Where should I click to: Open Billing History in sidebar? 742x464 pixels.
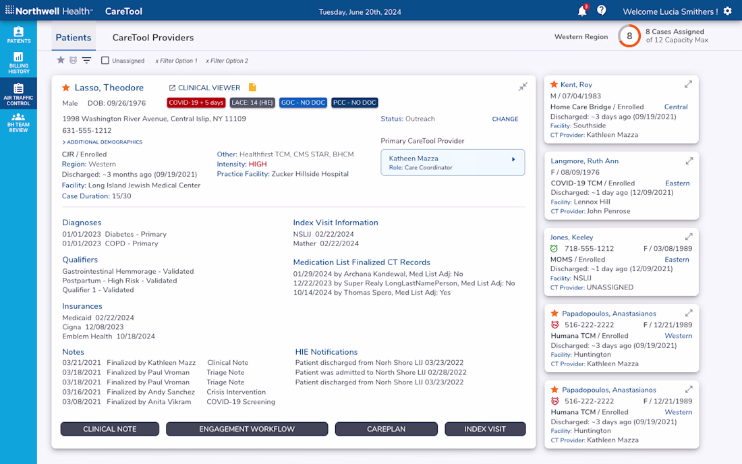(18, 63)
